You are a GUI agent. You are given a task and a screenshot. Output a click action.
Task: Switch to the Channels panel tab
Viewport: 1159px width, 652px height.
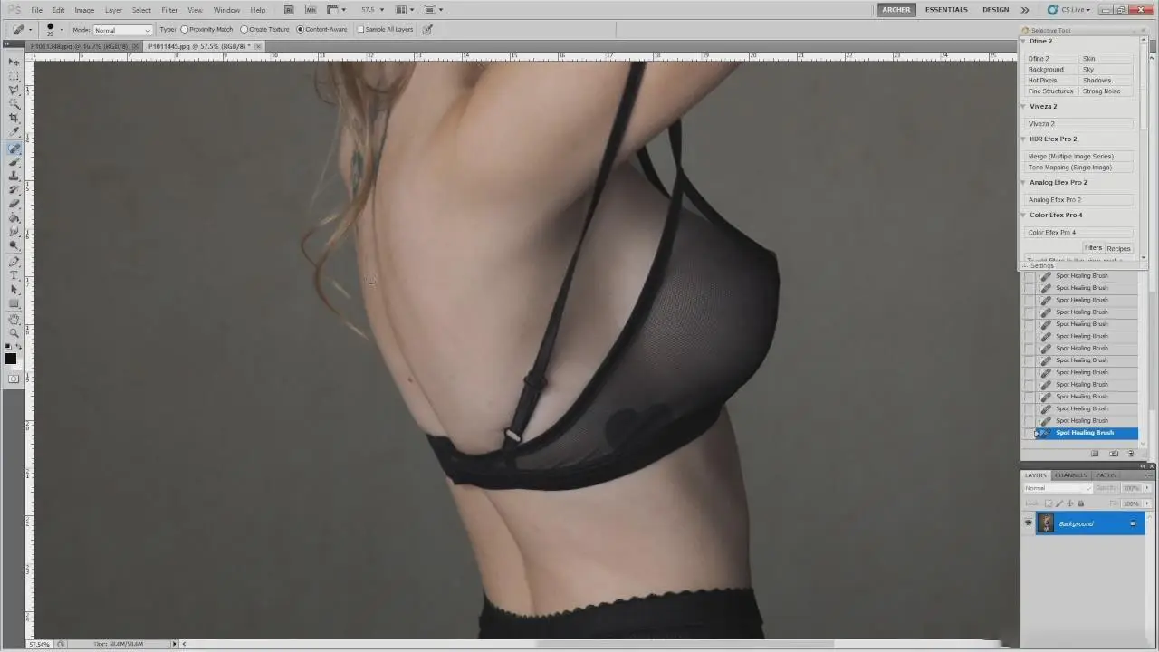click(x=1070, y=475)
